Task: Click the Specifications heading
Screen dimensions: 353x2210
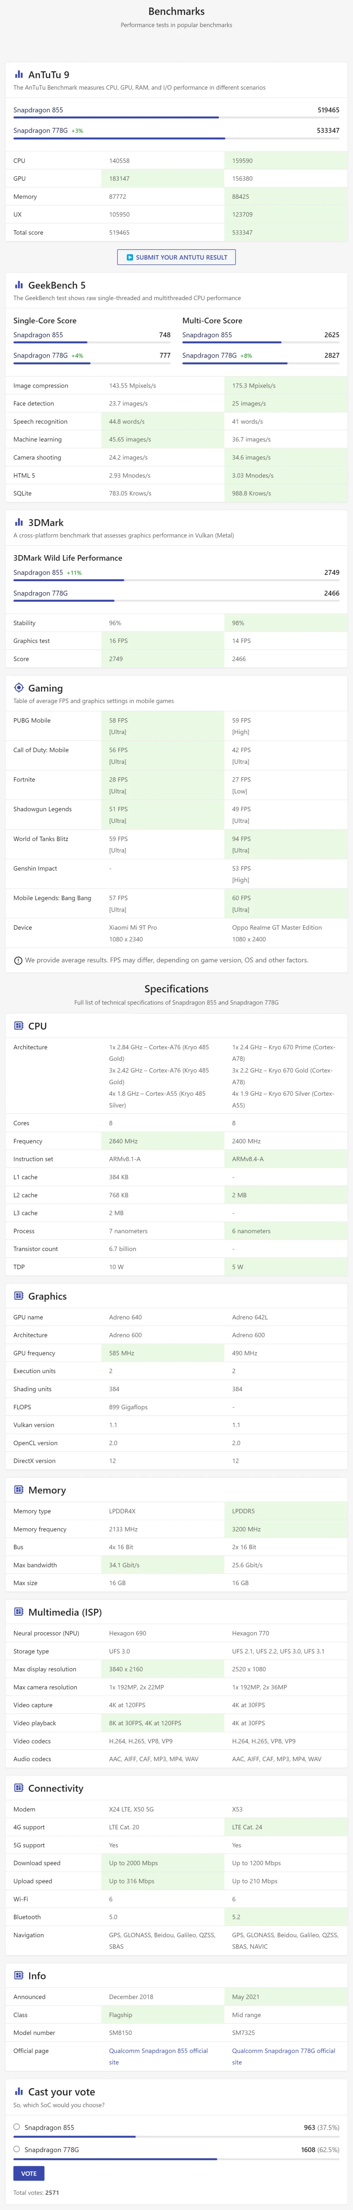Action: tap(176, 988)
